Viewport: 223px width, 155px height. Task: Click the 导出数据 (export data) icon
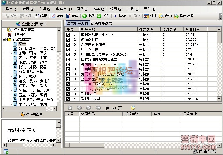click(176, 16)
